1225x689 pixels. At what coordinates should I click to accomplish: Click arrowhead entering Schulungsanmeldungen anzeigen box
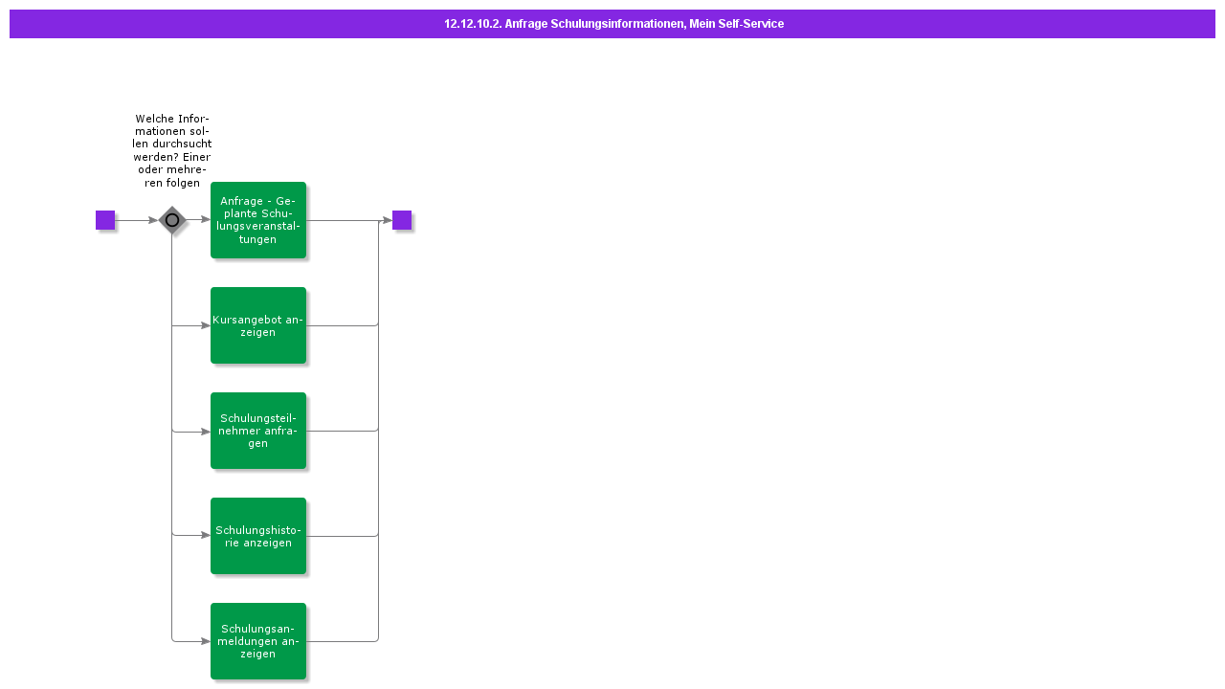(206, 641)
